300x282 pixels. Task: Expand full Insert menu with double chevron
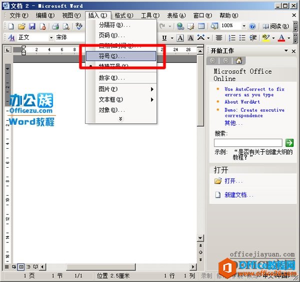click(x=120, y=119)
